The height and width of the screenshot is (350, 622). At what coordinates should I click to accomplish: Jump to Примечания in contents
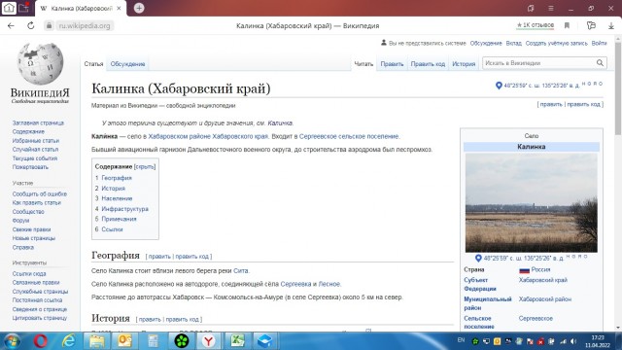119,219
